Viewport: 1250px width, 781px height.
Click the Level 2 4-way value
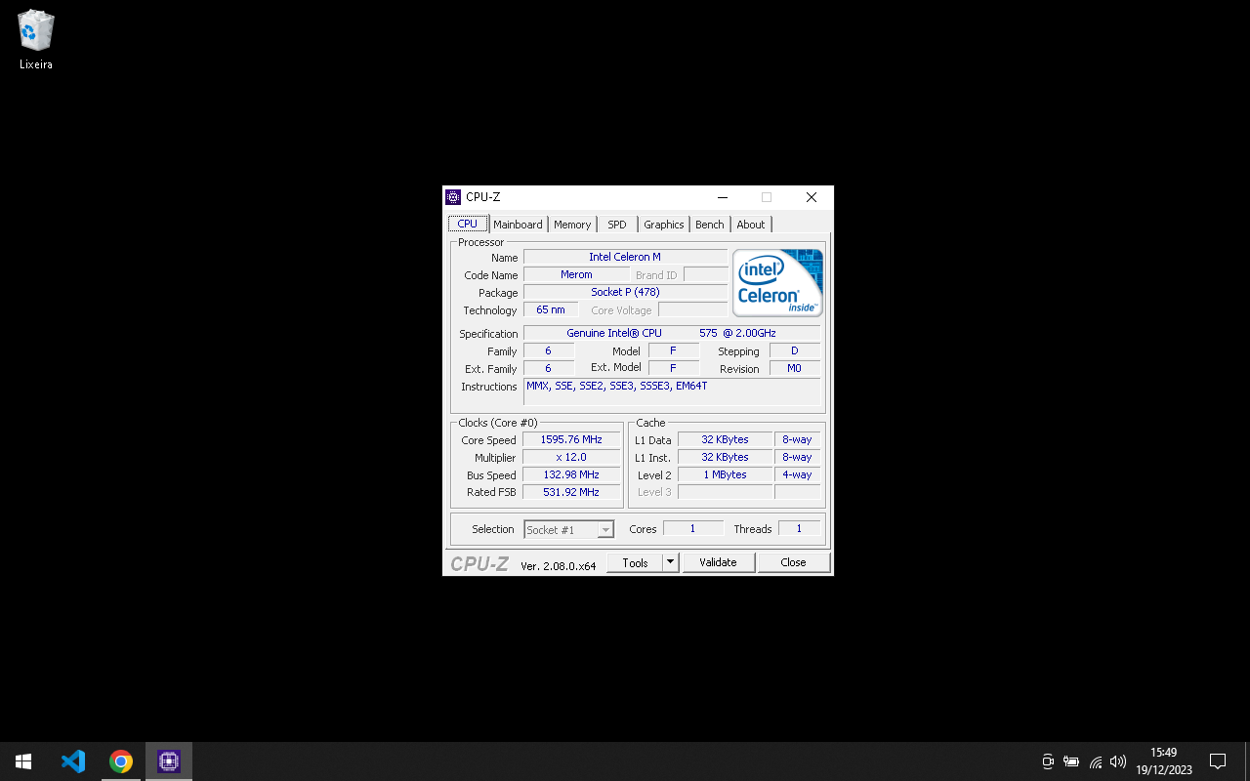point(797,474)
